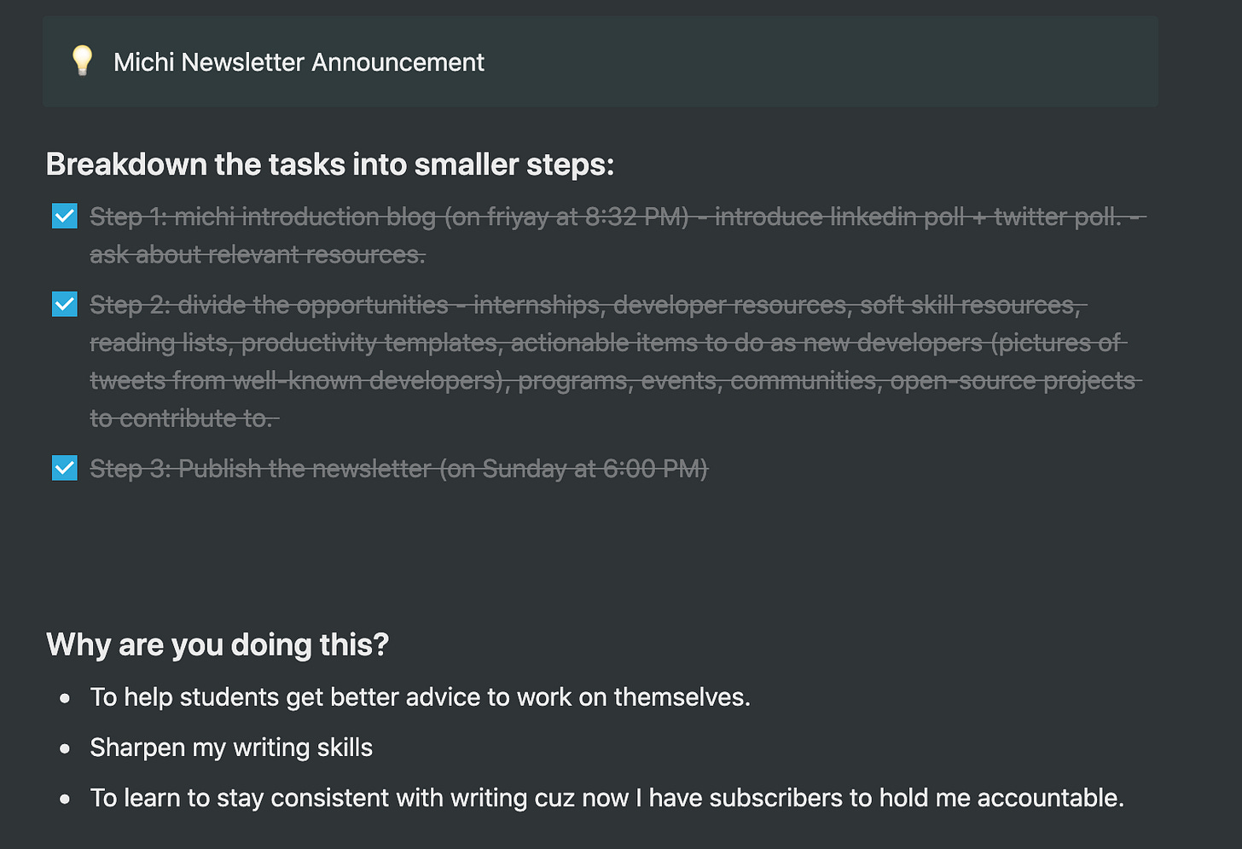
Task: Click the lightbulb callout icon
Action: pyautogui.click(x=82, y=61)
